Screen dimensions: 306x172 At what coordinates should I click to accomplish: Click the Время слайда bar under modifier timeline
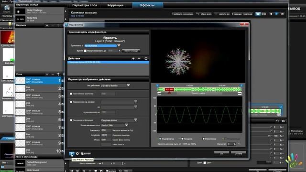[199, 94]
